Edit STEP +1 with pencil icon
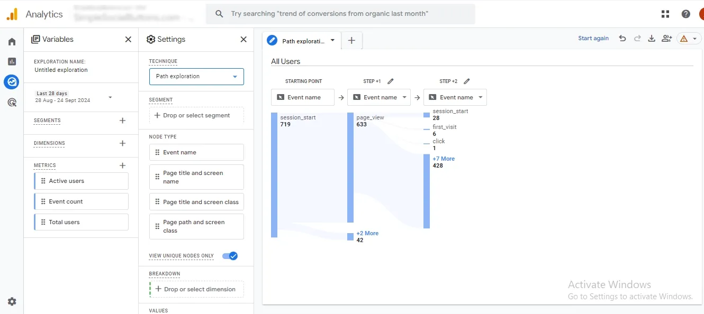 click(391, 81)
